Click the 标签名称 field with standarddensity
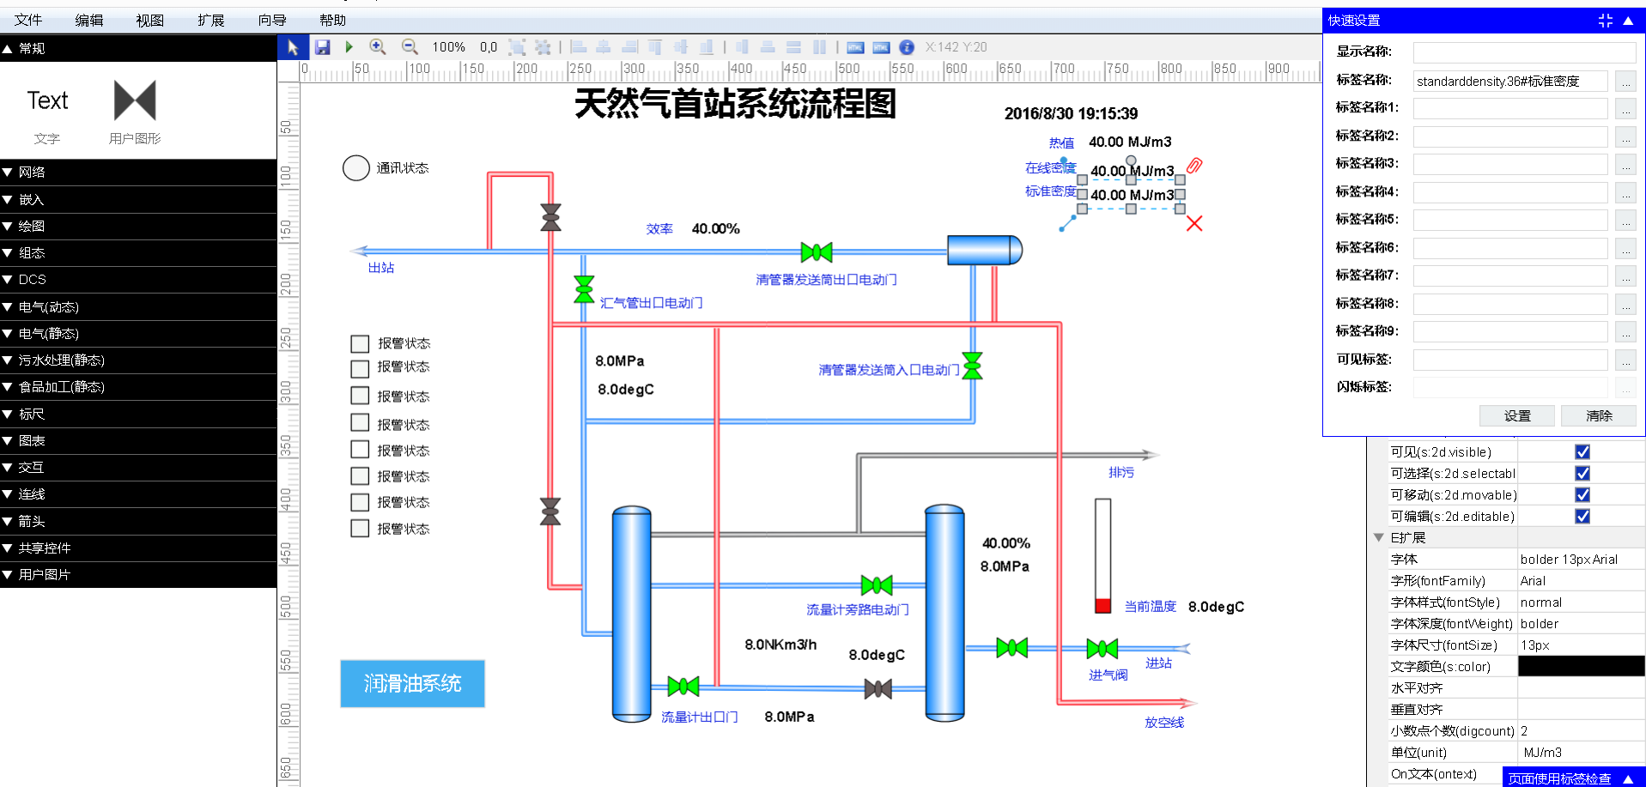This screenshot has height=787, width=1646. (x=1510, y=82)
